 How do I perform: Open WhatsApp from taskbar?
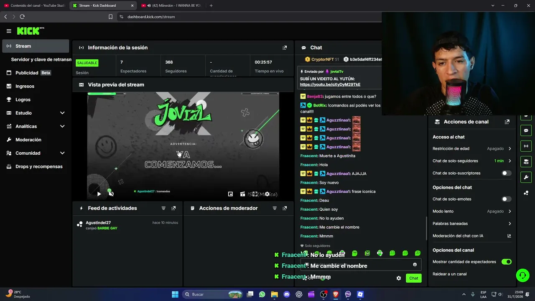tap(262, 294)
